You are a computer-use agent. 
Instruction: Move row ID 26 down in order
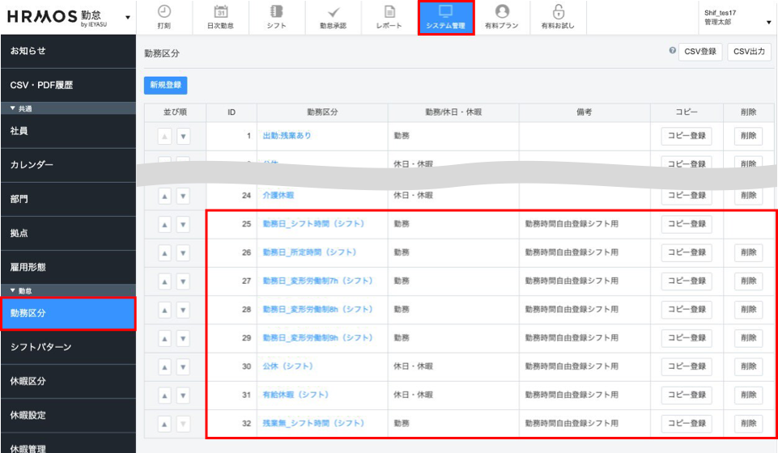pos(182,252)
